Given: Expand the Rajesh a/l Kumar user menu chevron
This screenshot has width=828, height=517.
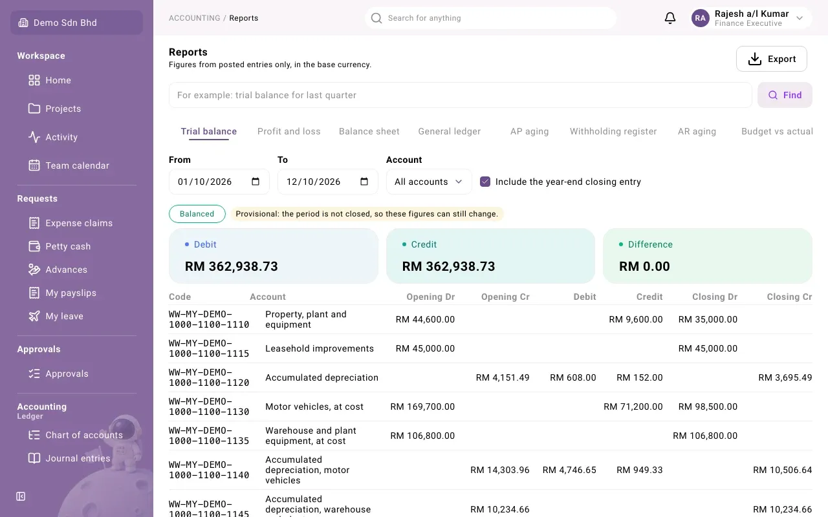Looking at the screenshot, I should [x=800, y=18].
